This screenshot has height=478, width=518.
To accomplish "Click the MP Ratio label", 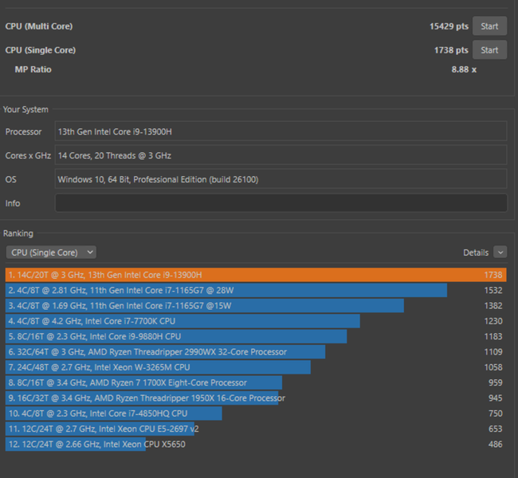I will point(33,69).
